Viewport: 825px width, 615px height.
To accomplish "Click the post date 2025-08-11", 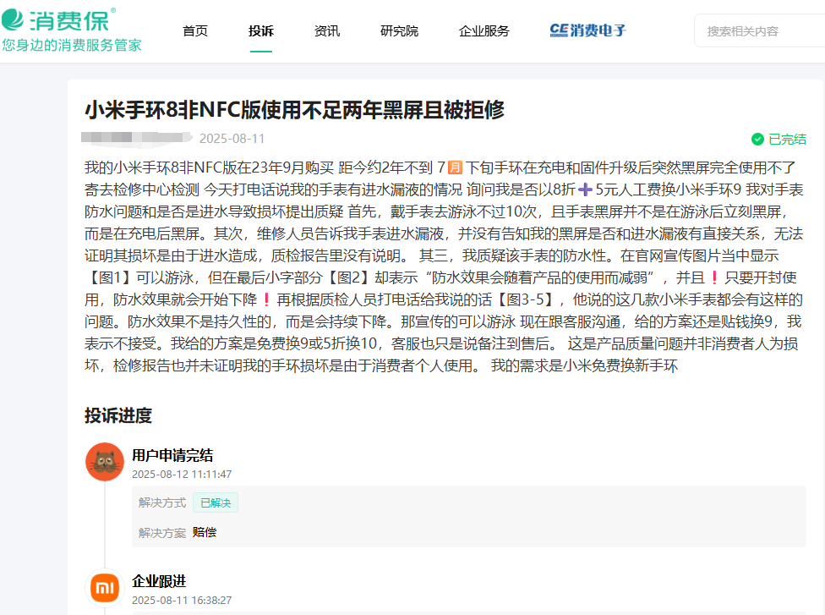I will [232, 139].
